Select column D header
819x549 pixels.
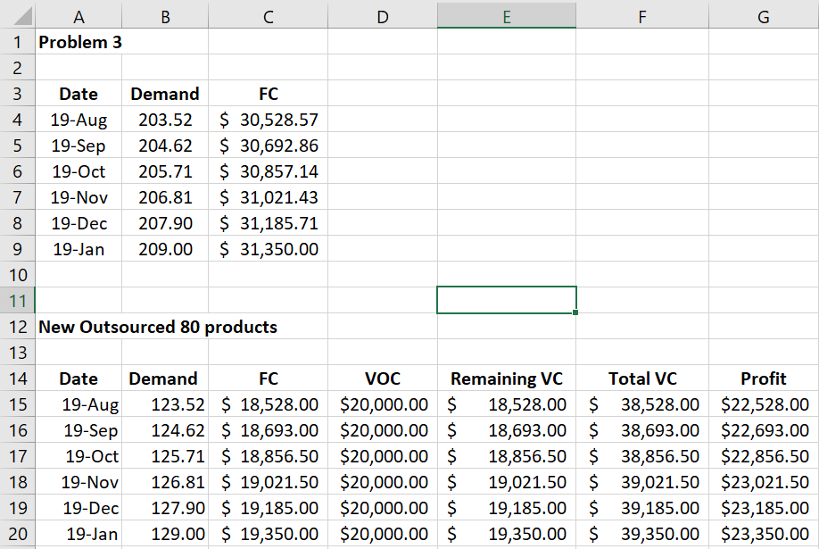(x=383, y=17)
